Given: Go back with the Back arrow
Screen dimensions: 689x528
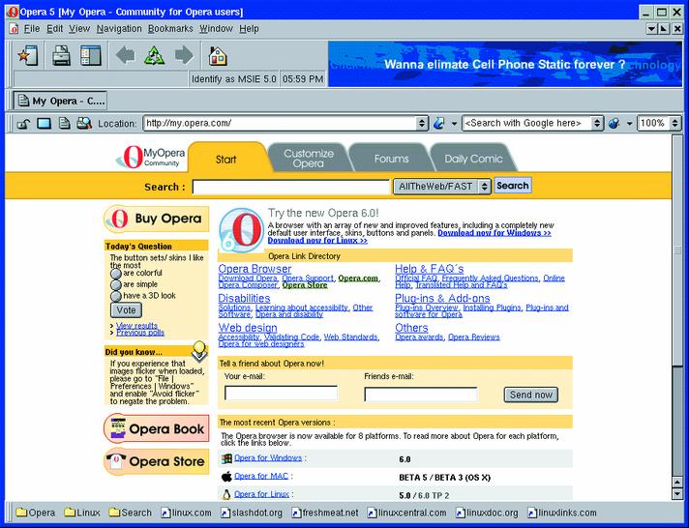Looking at the screenshot, I should 125,55.
